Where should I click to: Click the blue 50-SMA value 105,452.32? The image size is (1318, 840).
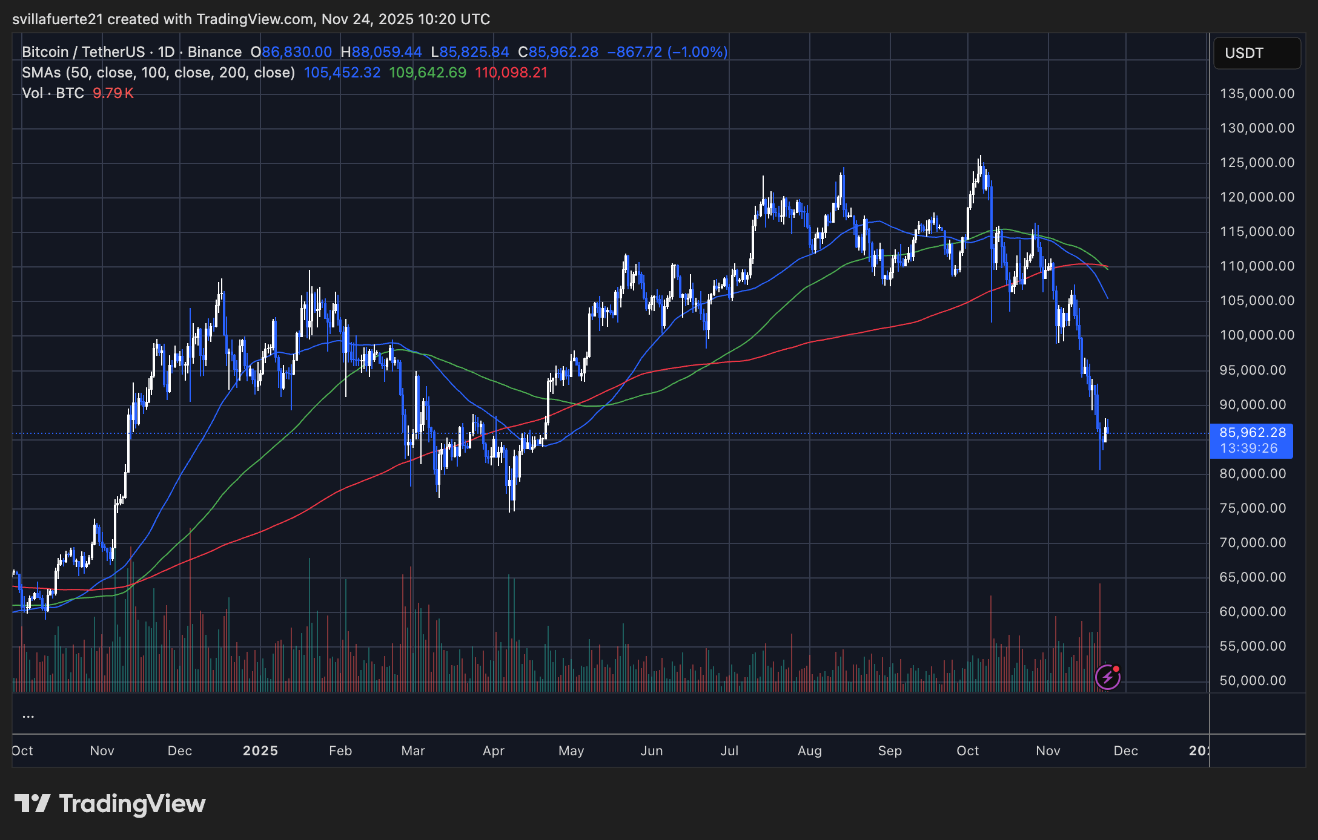342,72
